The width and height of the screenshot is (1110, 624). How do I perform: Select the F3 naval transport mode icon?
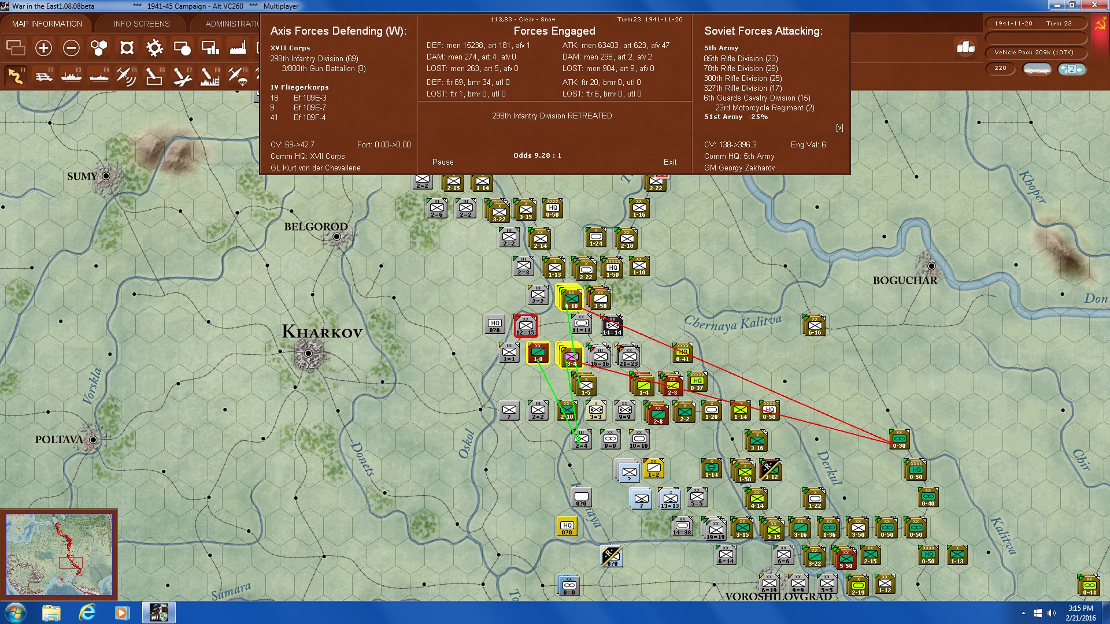(x=71, y=76)
